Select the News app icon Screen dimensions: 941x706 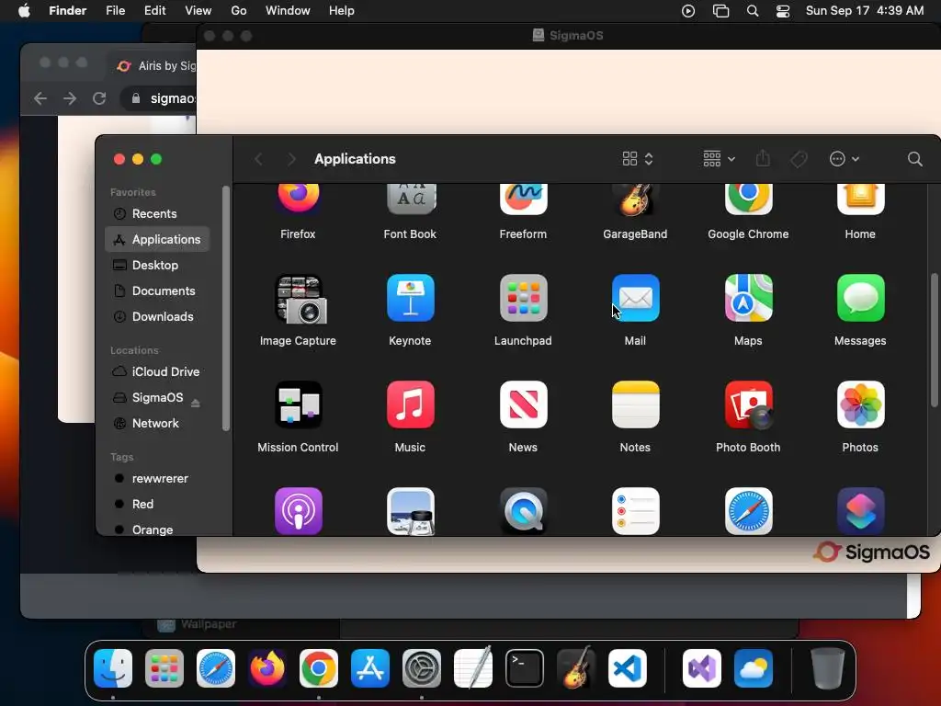pyautogui.click(x=523, y=404)
